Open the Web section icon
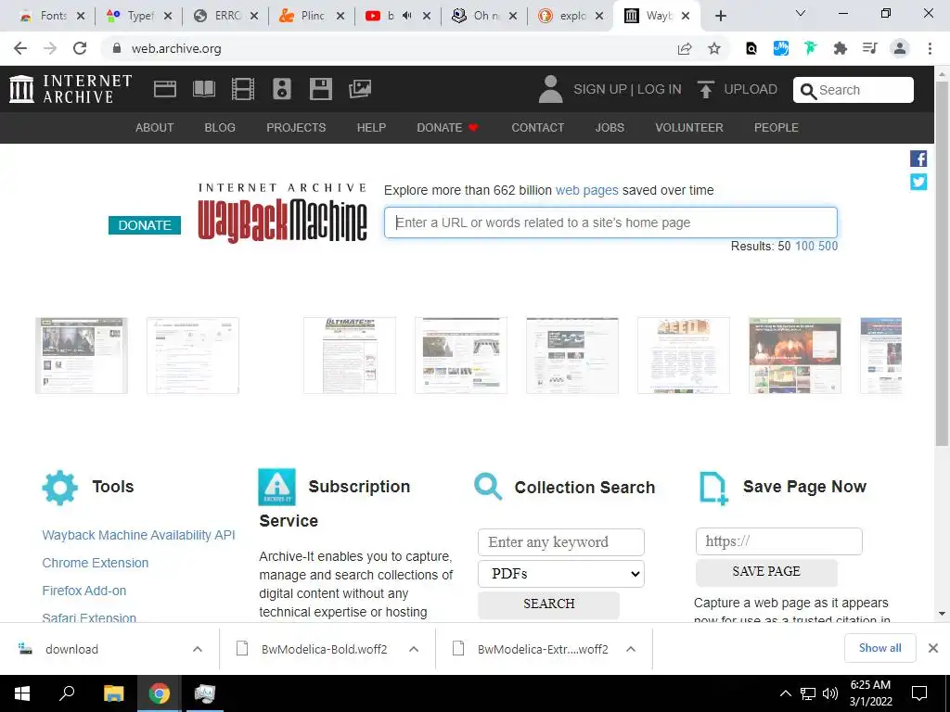 click(x=165, y=89)
